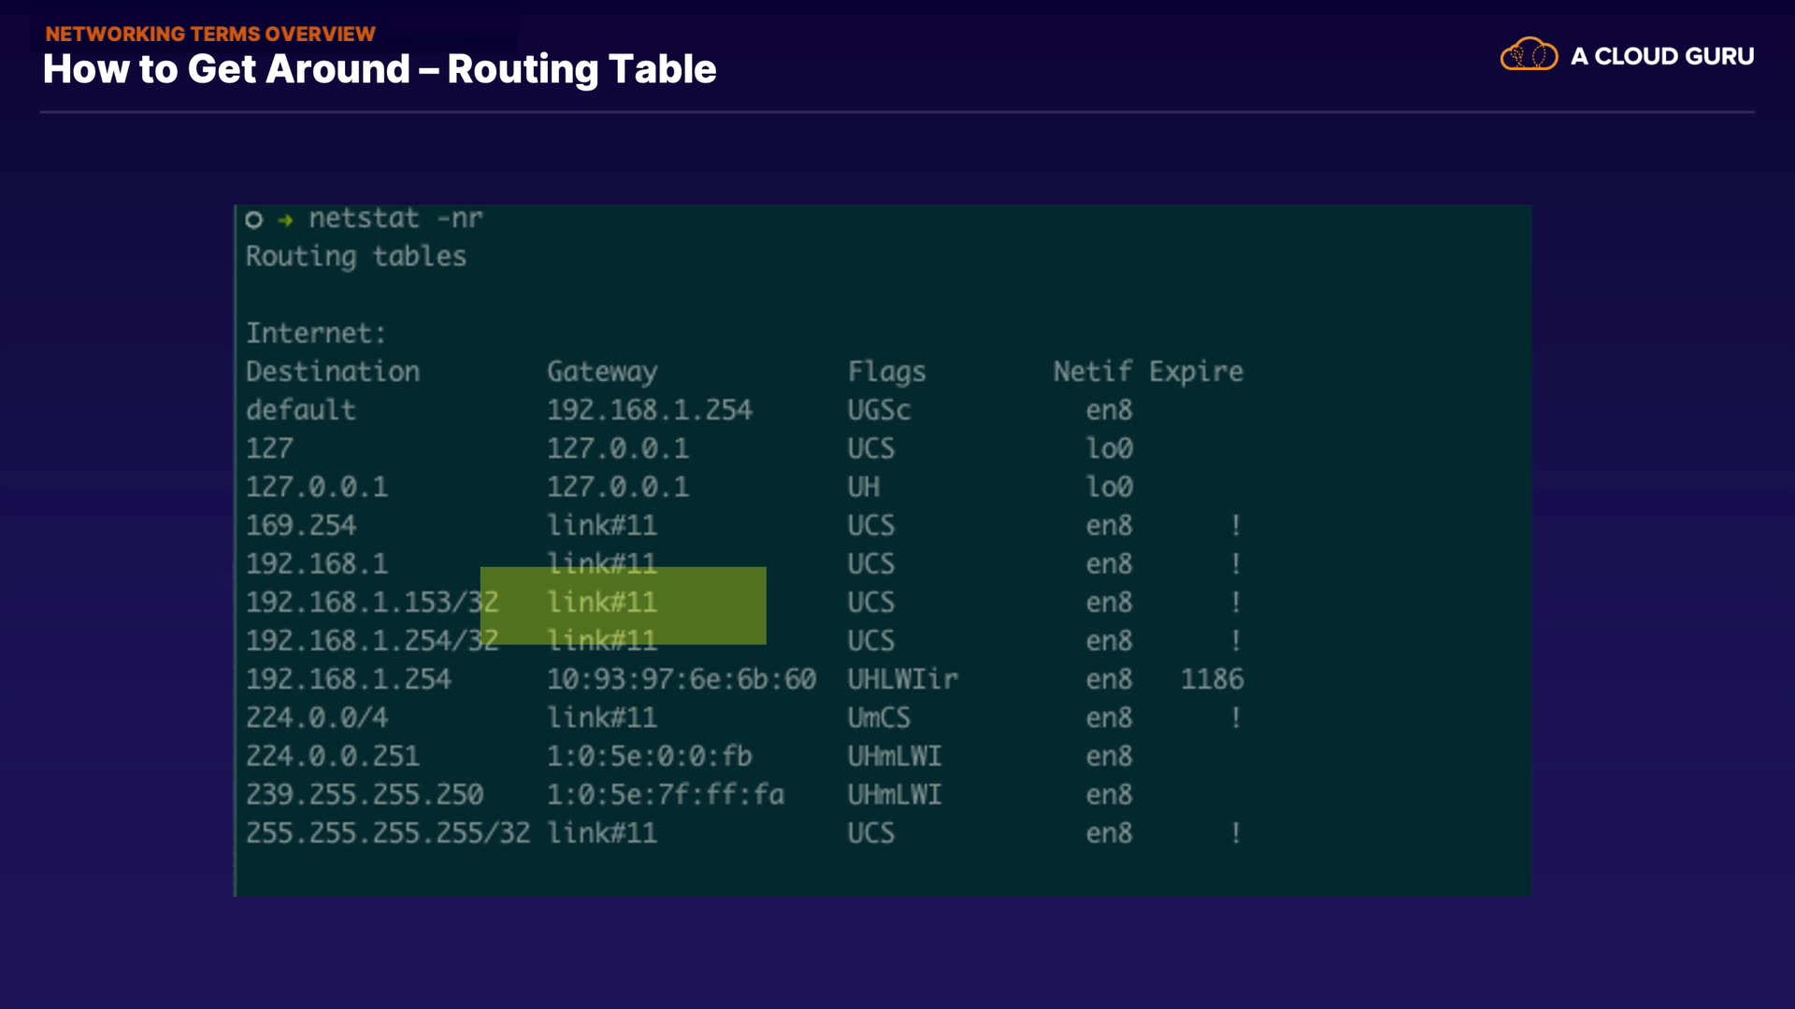Click the green highlighted link#11 box
The height and width of the screenshot is (1009, 1795).
tap(623, 604)
